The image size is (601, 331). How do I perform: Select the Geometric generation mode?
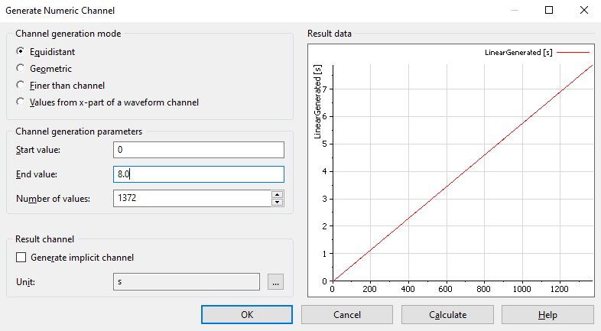(x=21, y=69)
